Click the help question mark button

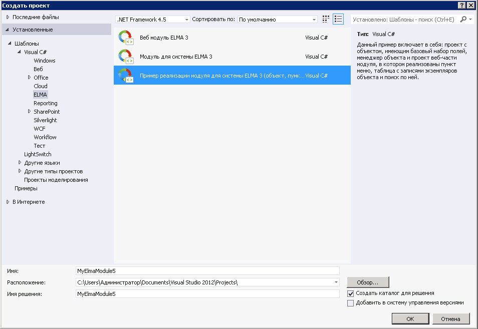pos(461,5)
